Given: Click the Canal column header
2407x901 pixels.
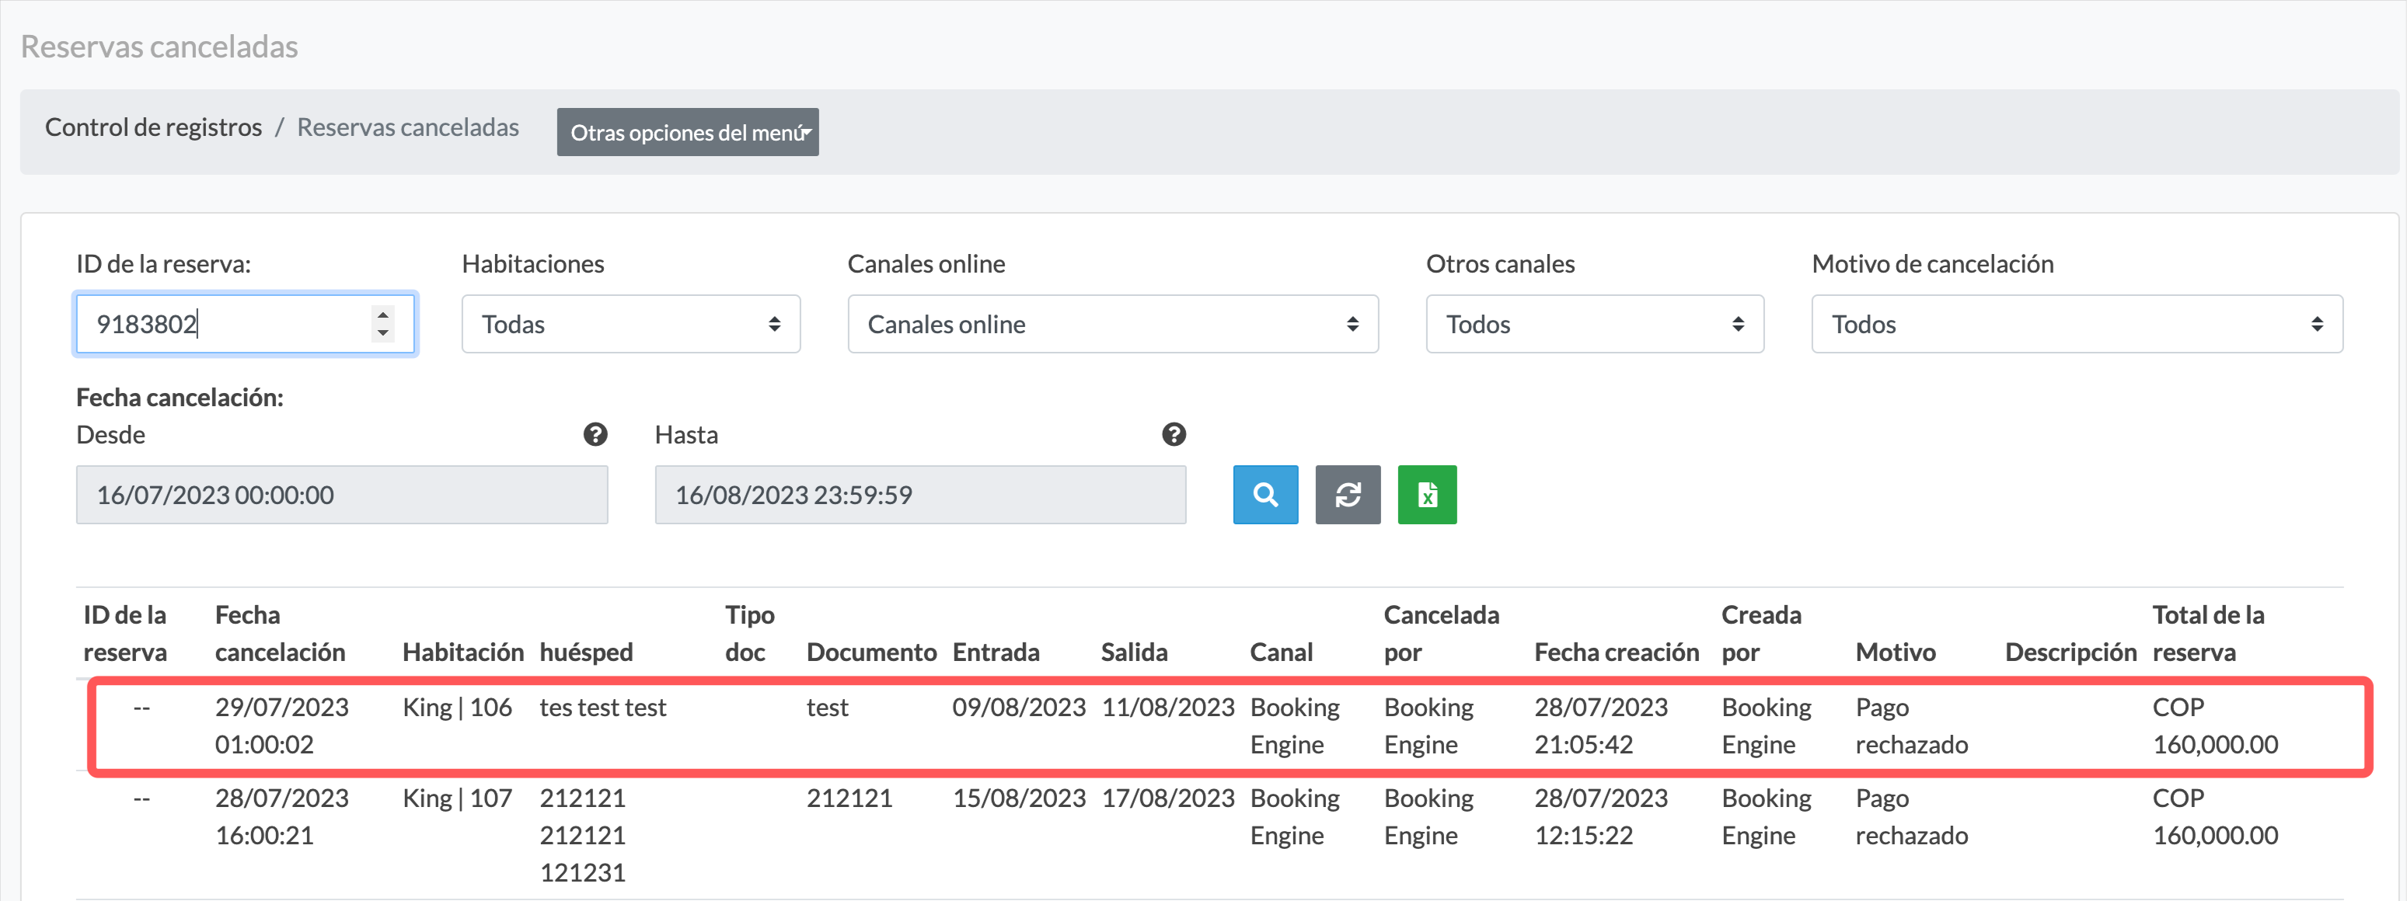Looking at the screenshot, I should point(1281,652).
